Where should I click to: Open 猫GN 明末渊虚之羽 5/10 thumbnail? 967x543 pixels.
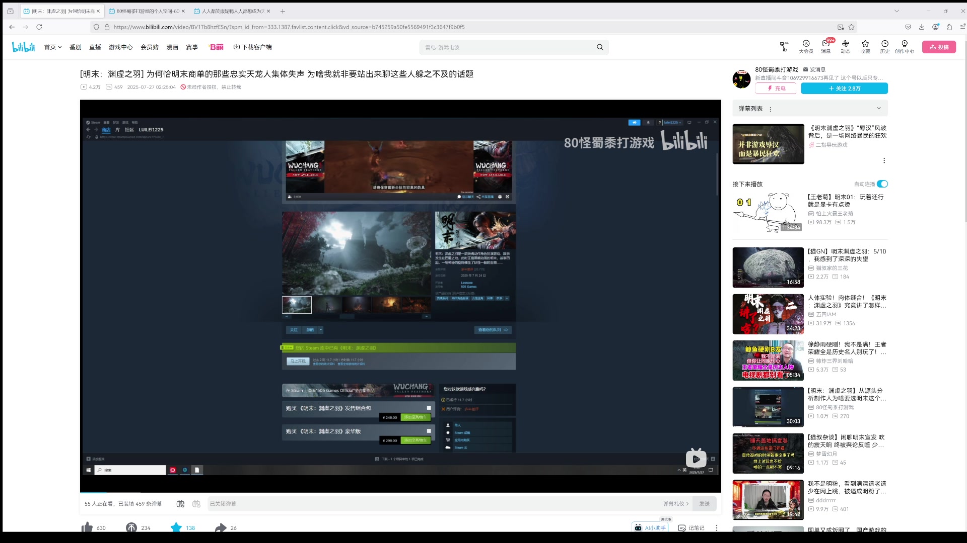(x=768, y=267)
